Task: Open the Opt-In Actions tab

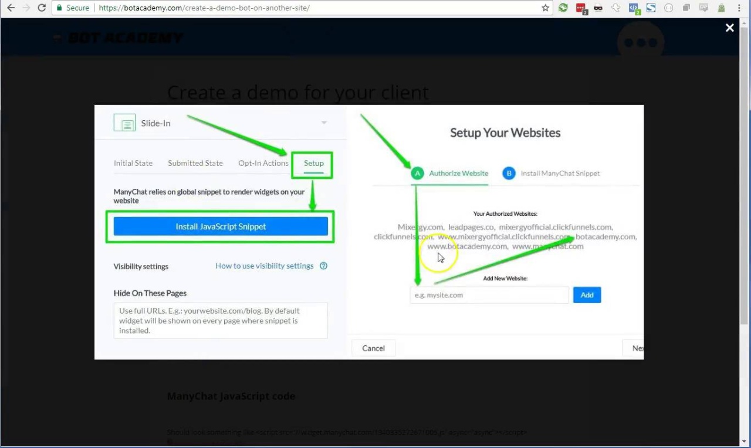Action: pos(263,163)
